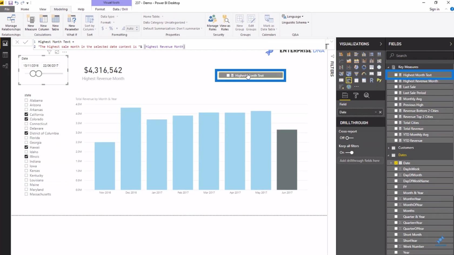
Task: Select the R script visual icon
Action: point(372,80)
